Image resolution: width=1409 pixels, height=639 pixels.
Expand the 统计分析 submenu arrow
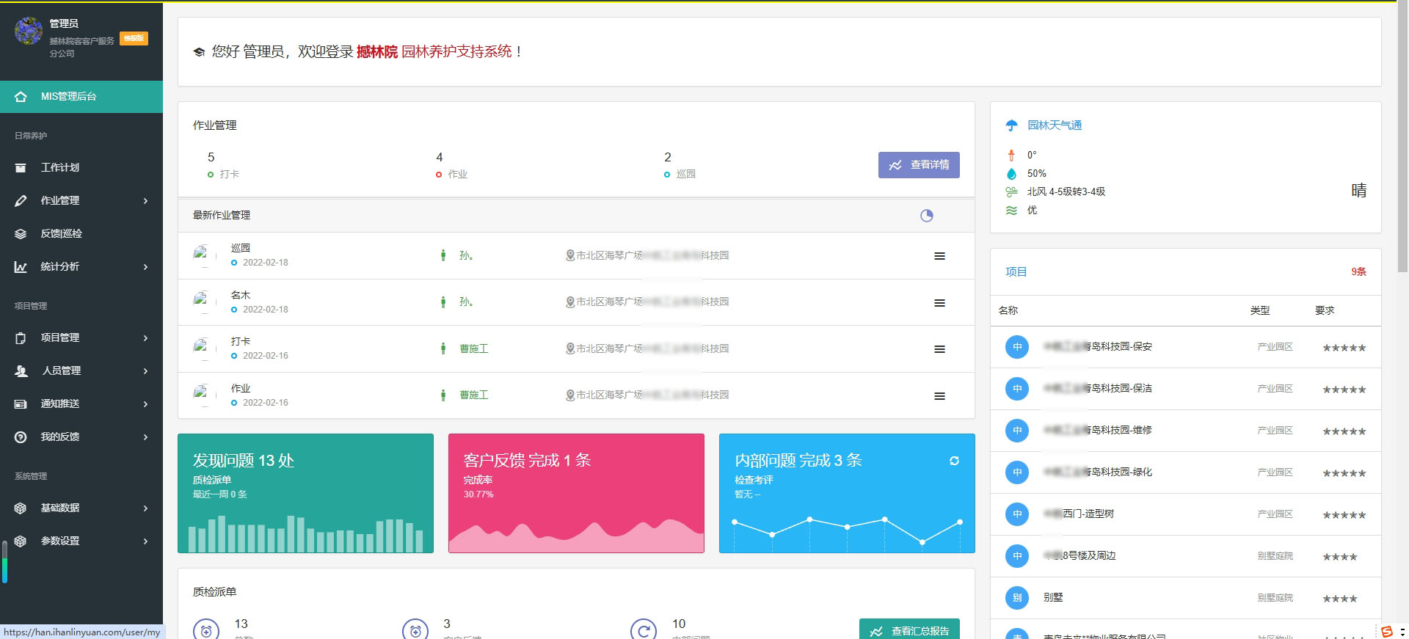[145, 267]
